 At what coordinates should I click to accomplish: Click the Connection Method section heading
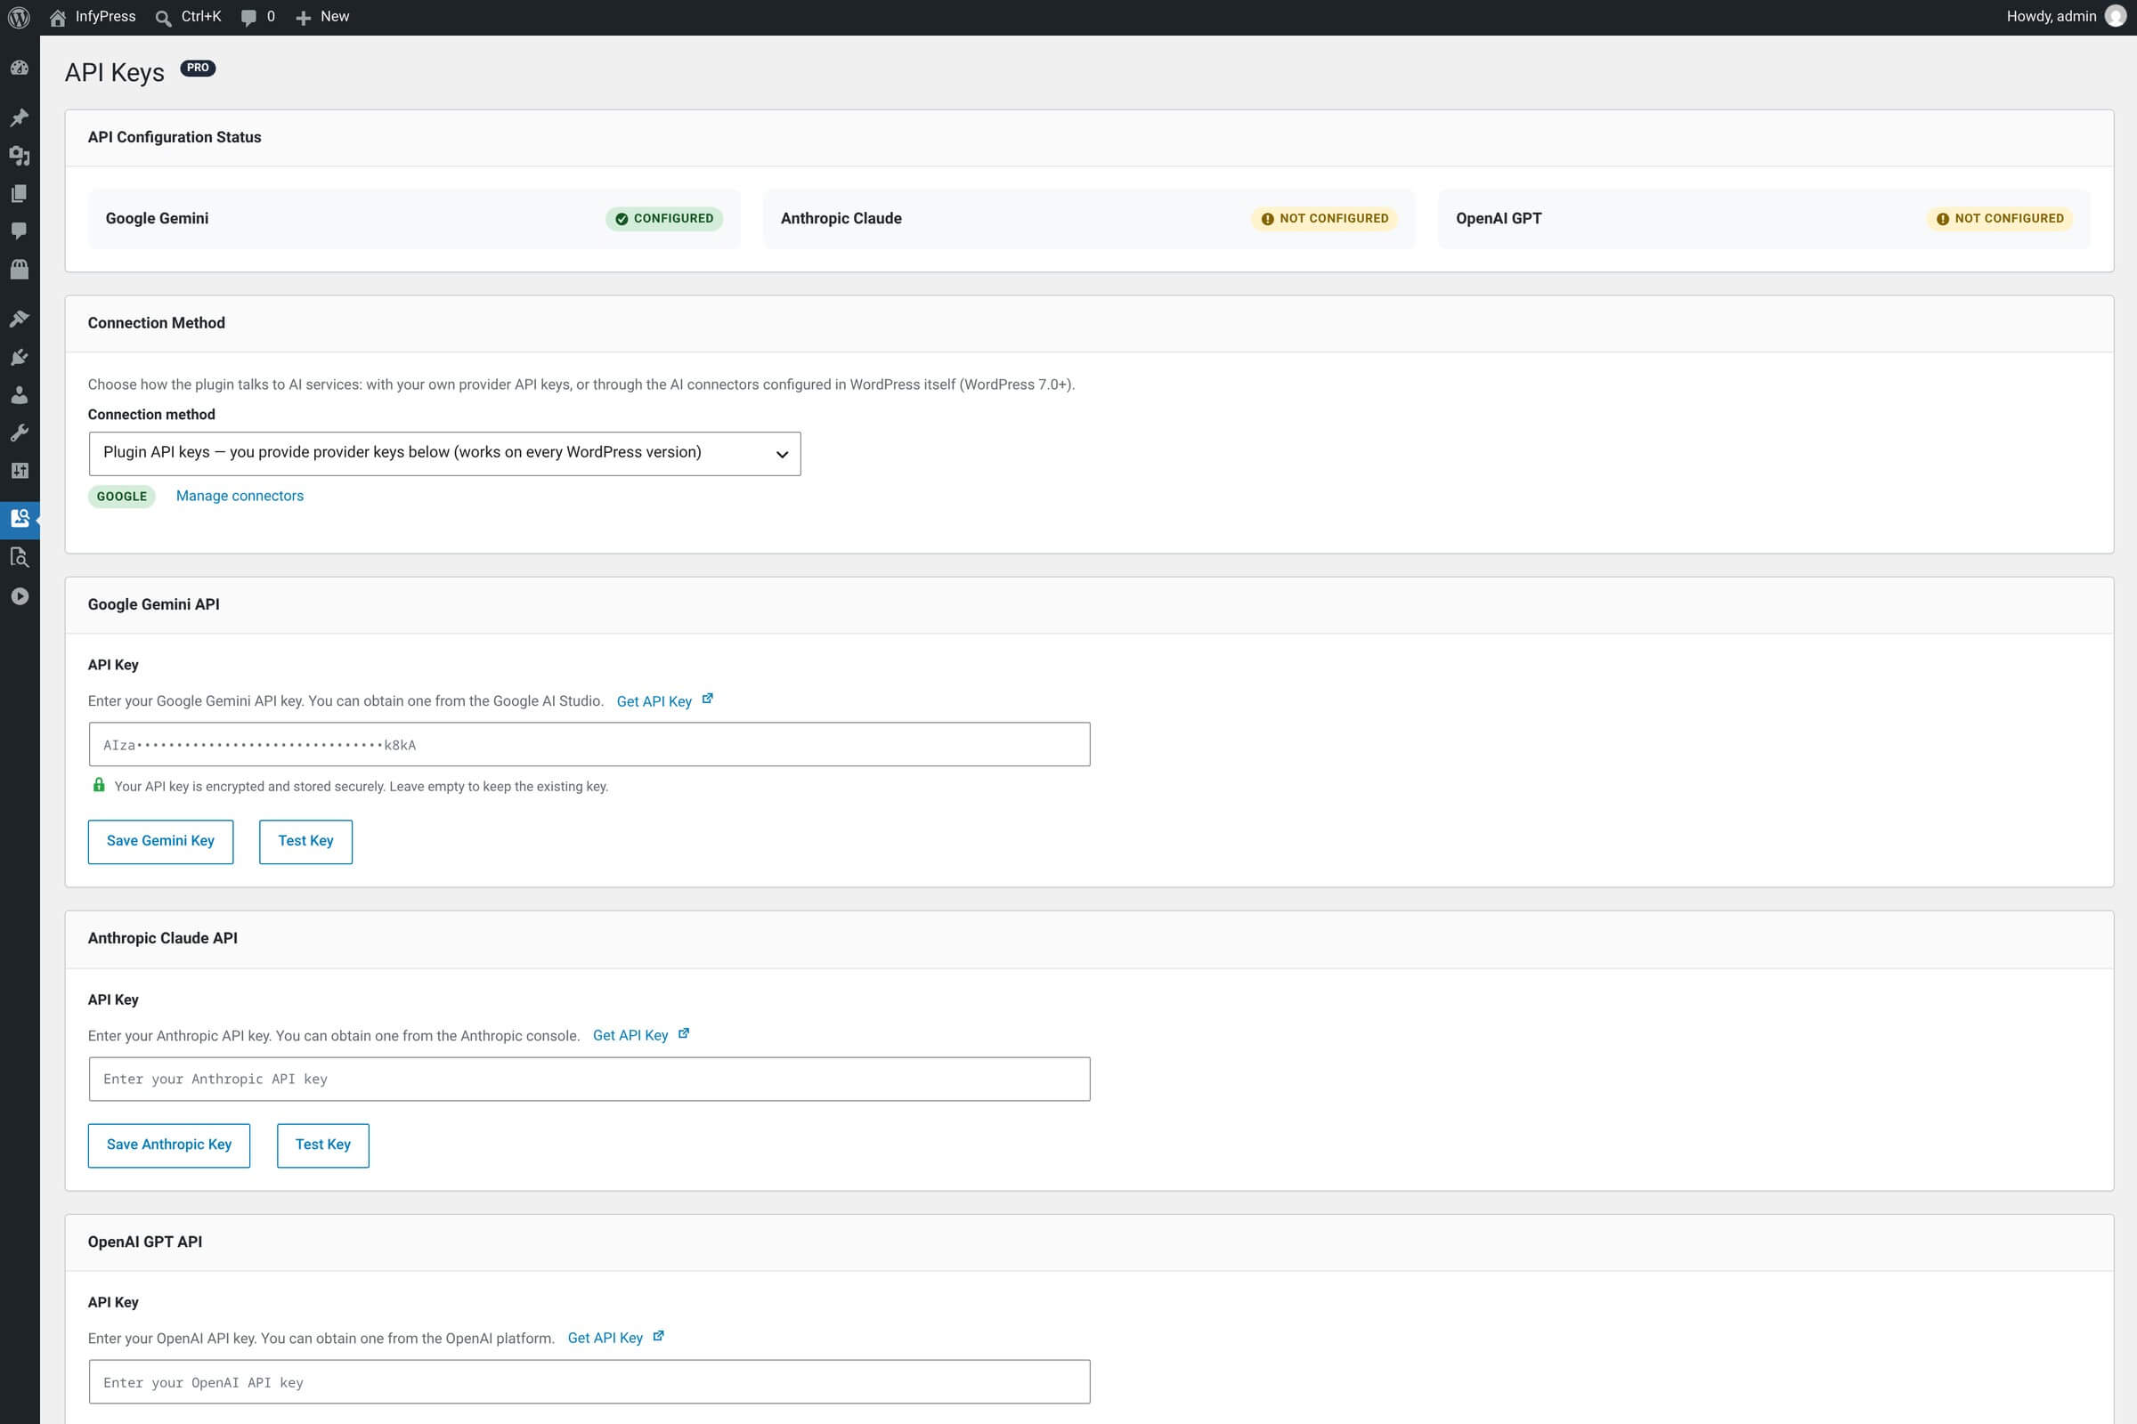157,323
